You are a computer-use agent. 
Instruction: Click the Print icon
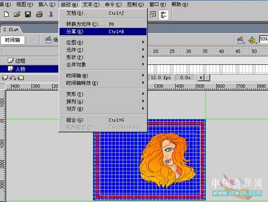click(x=39, y=14)
